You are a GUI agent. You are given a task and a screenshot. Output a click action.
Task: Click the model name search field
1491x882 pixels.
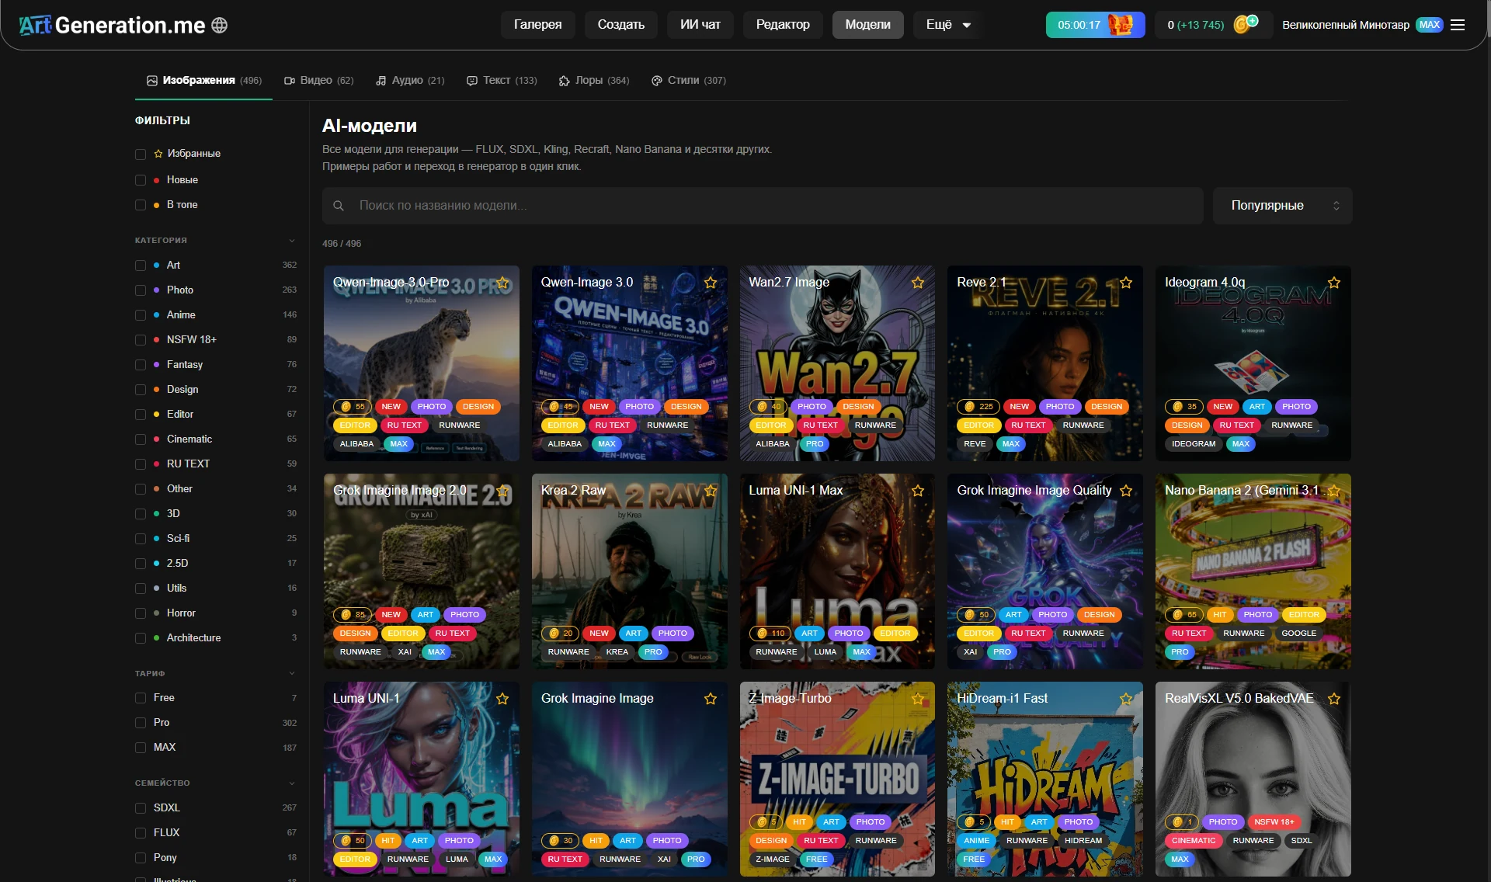[763, 206]
